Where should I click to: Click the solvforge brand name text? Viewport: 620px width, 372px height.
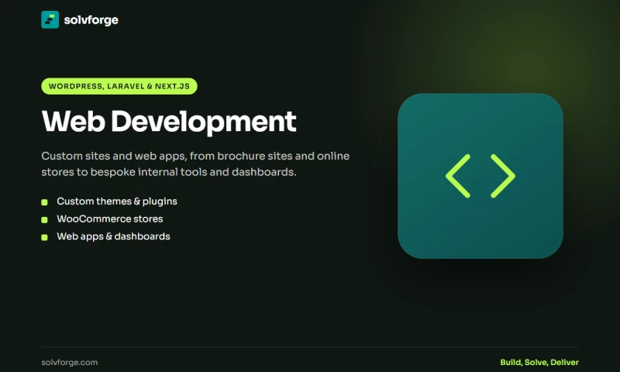(x=91, y=20)
